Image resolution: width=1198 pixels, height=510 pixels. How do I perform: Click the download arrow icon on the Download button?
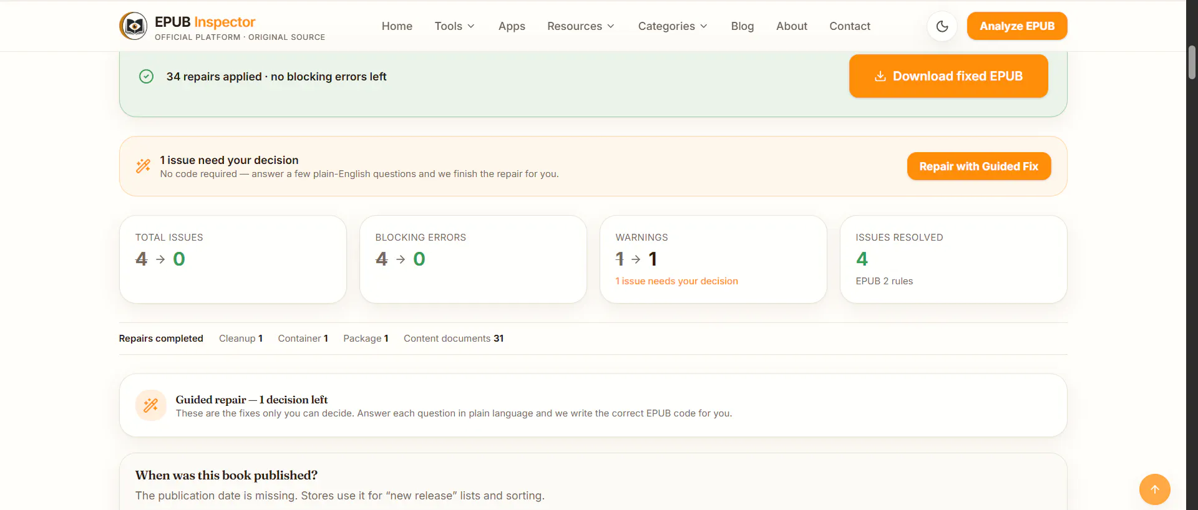coord(880,76)
